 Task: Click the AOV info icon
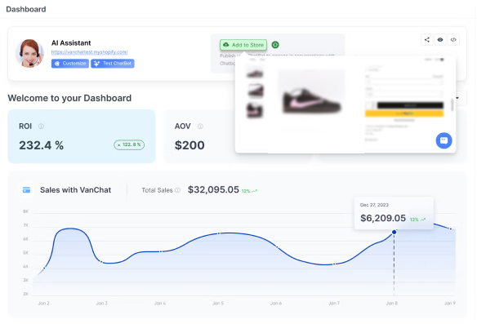[x=200, y=126]
